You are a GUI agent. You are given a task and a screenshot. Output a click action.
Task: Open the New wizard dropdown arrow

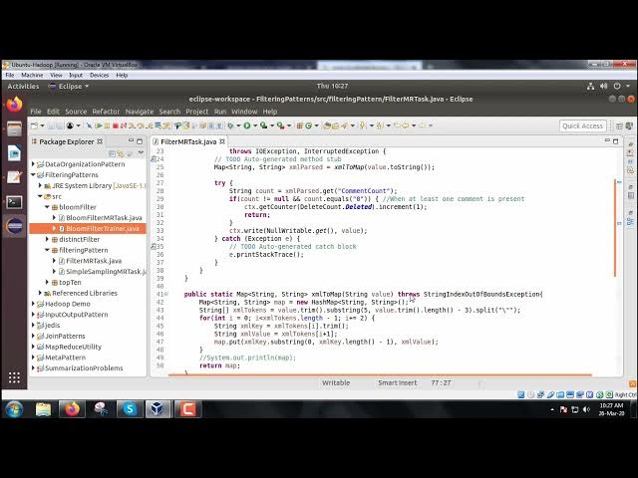[42, 125]
